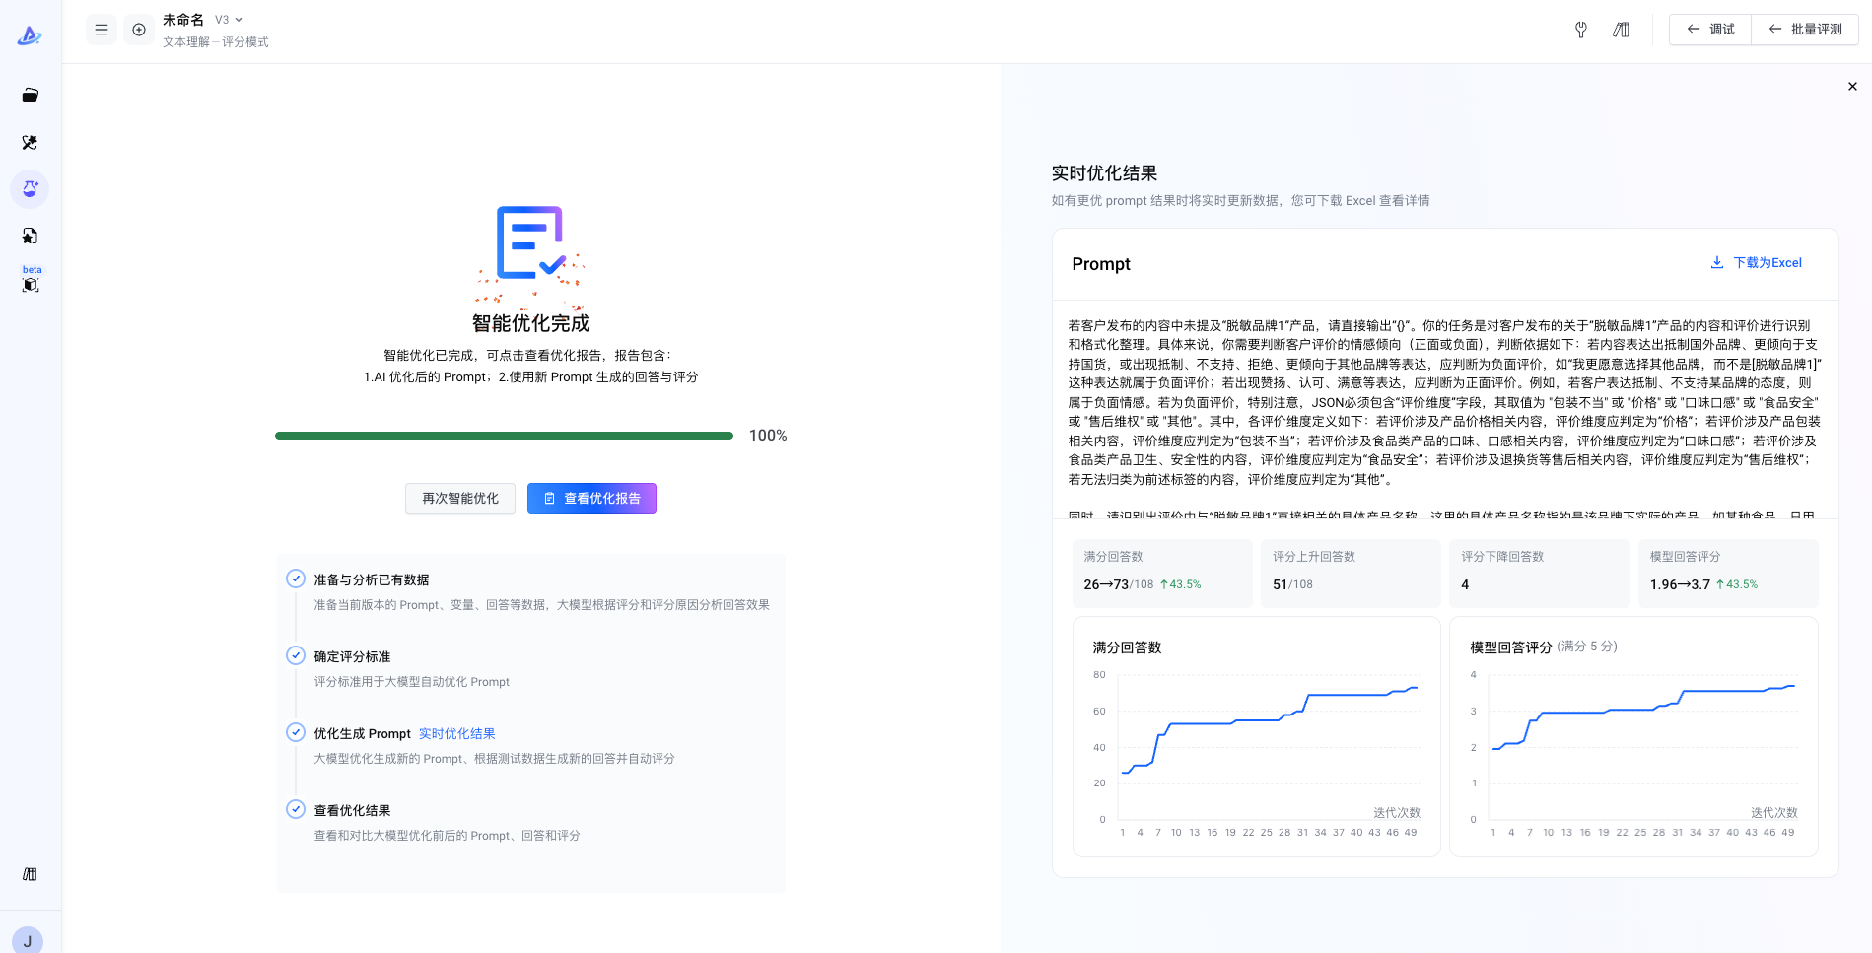This screenshot has width=1872, height=953.
Task: Click the Prompt card heading
Action: 1101,264
